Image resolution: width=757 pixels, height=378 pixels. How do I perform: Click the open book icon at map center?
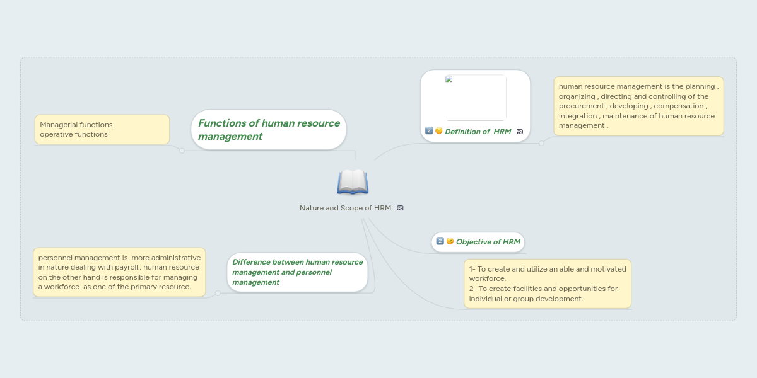click(x=353, y=182)
